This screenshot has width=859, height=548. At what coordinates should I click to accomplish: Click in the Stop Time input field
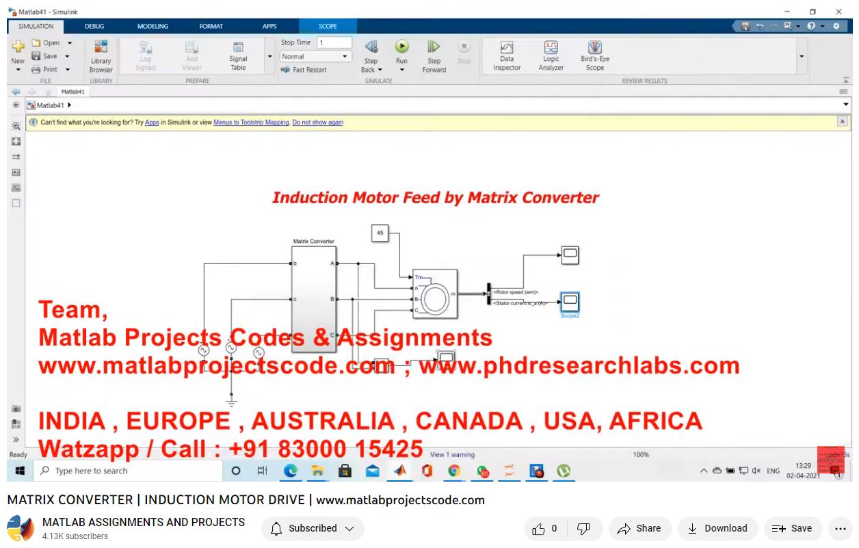pos(334,42)
